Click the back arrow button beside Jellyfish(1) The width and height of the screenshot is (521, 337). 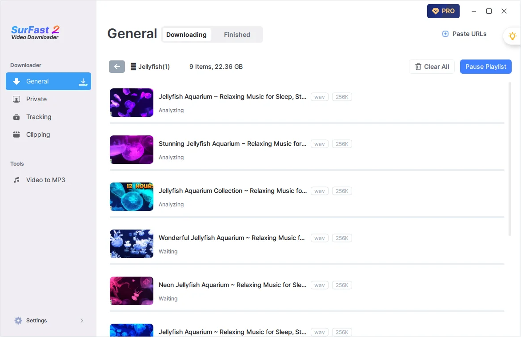pos(116,67)
